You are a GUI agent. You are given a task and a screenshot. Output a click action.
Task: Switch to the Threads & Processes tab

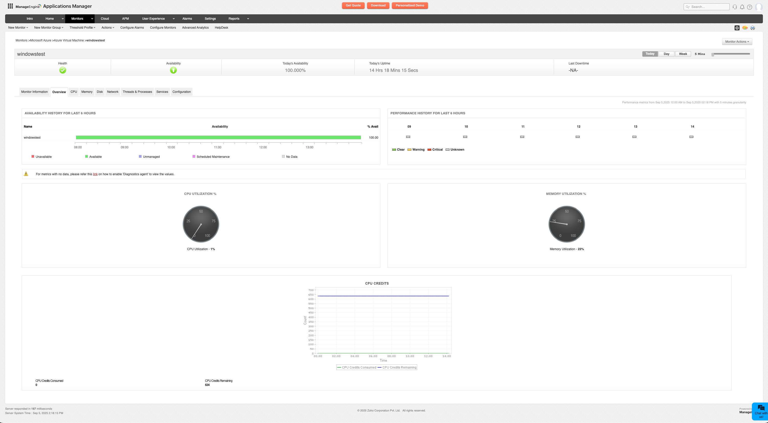click(x=137, y=92)
